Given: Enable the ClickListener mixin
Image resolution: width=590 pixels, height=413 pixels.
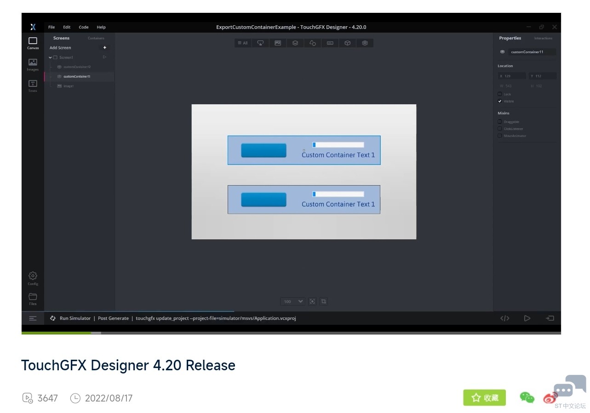Looking at the screenshot, I should pos(500,129).
